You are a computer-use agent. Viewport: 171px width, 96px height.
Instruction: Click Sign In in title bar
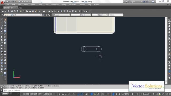coord(133,2)
